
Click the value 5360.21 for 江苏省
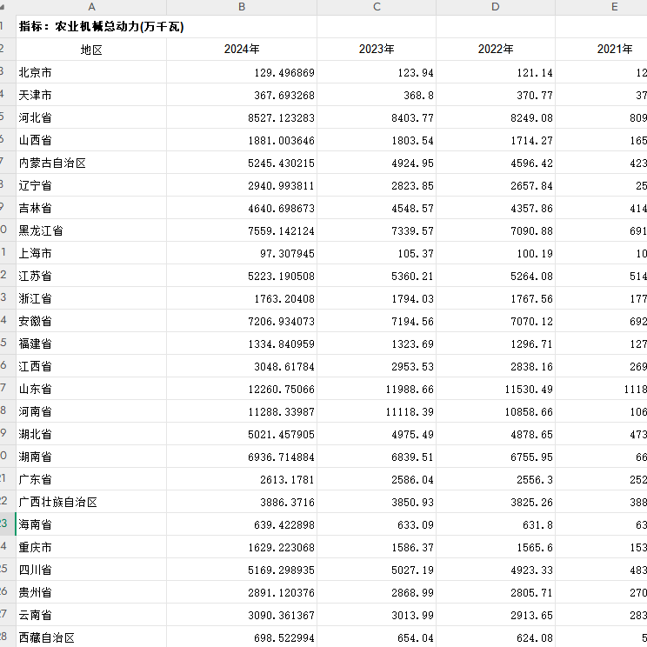click(x=377, y=276)
